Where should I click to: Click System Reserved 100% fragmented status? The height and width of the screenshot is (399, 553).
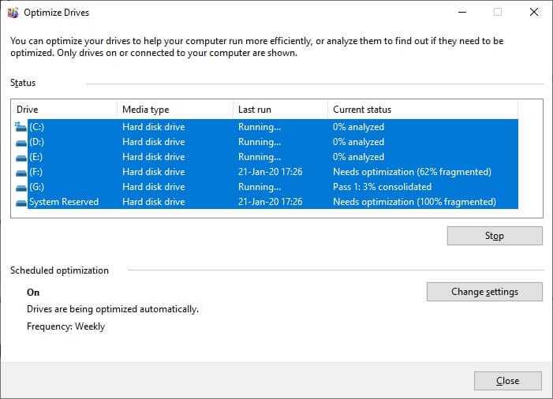point(414,202)
